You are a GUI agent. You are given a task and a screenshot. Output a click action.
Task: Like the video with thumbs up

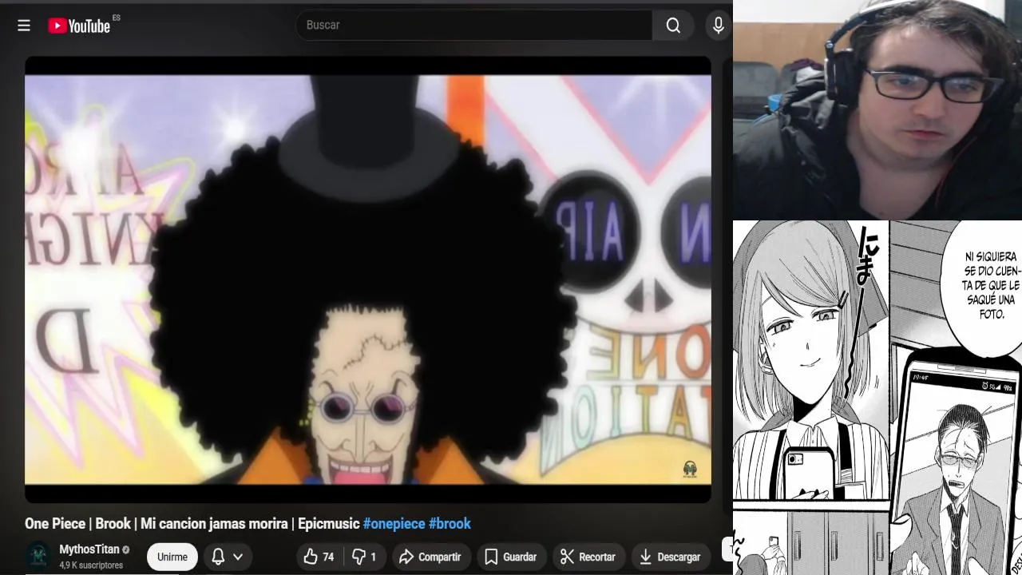pos(319,557)
